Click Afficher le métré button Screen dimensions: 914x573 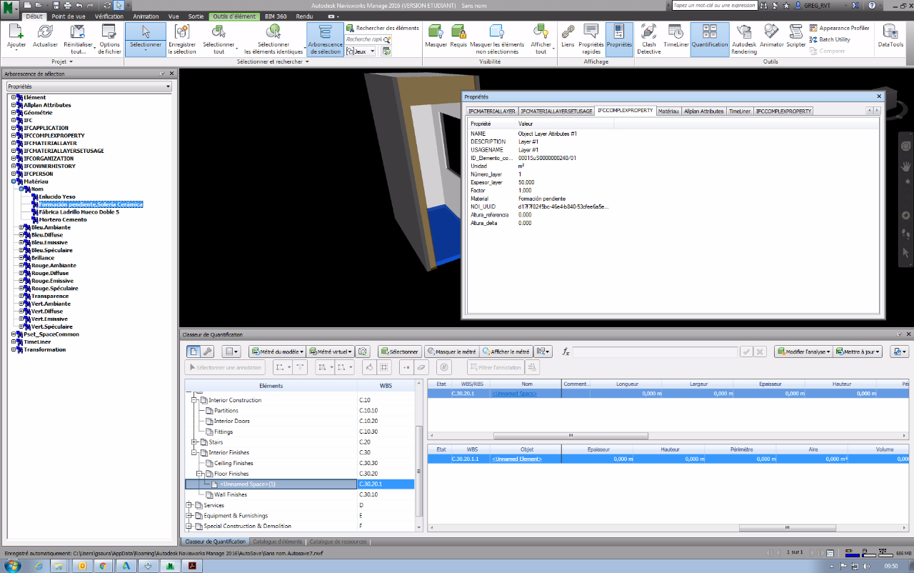pyautogui.click(x=506, y=352)
